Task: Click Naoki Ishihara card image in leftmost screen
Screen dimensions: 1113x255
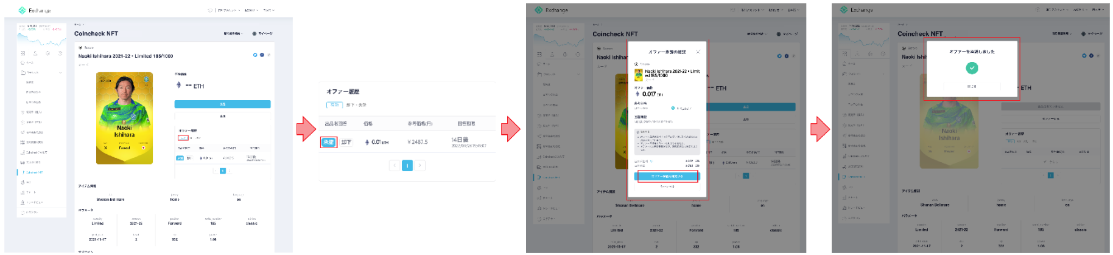Action: coord(124,118)
